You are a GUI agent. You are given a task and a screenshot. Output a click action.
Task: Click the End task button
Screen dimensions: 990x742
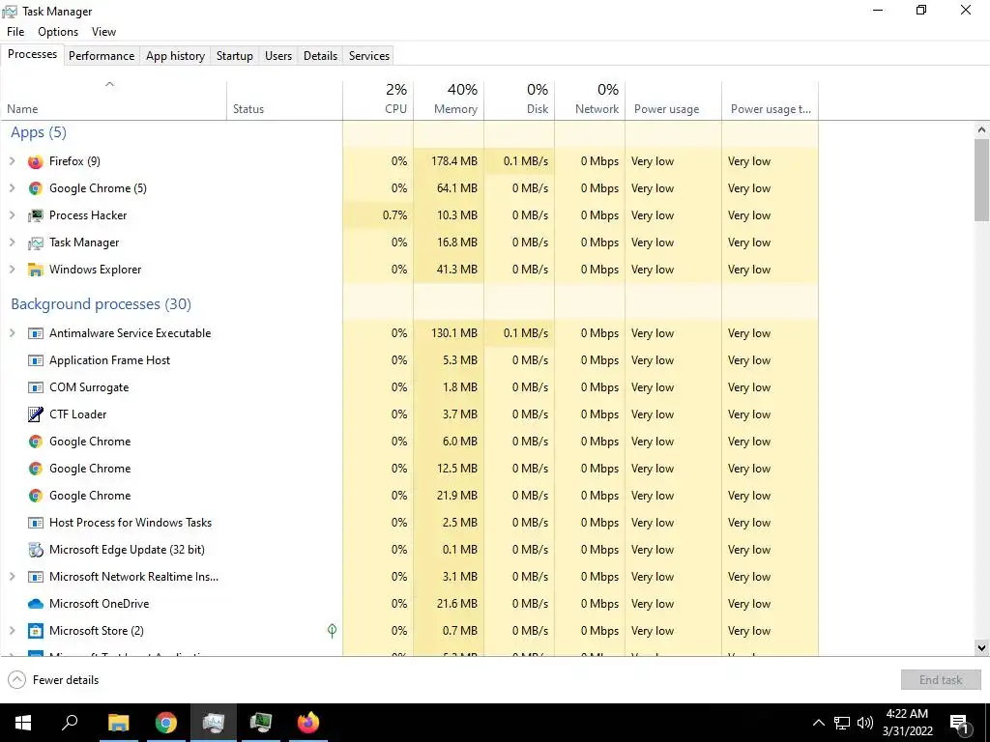[941, 680]
